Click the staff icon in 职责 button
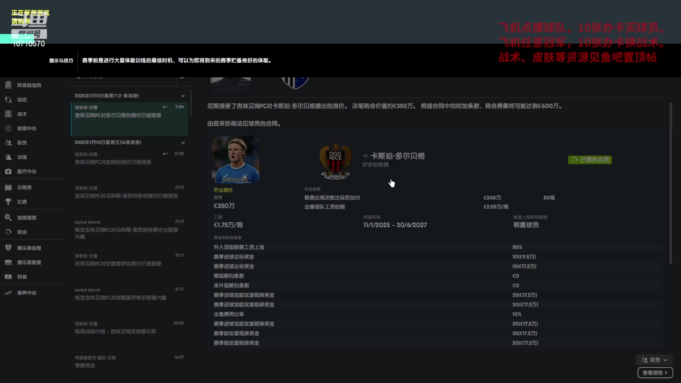This screenshot has height=383, width=681. click(644, 360)
